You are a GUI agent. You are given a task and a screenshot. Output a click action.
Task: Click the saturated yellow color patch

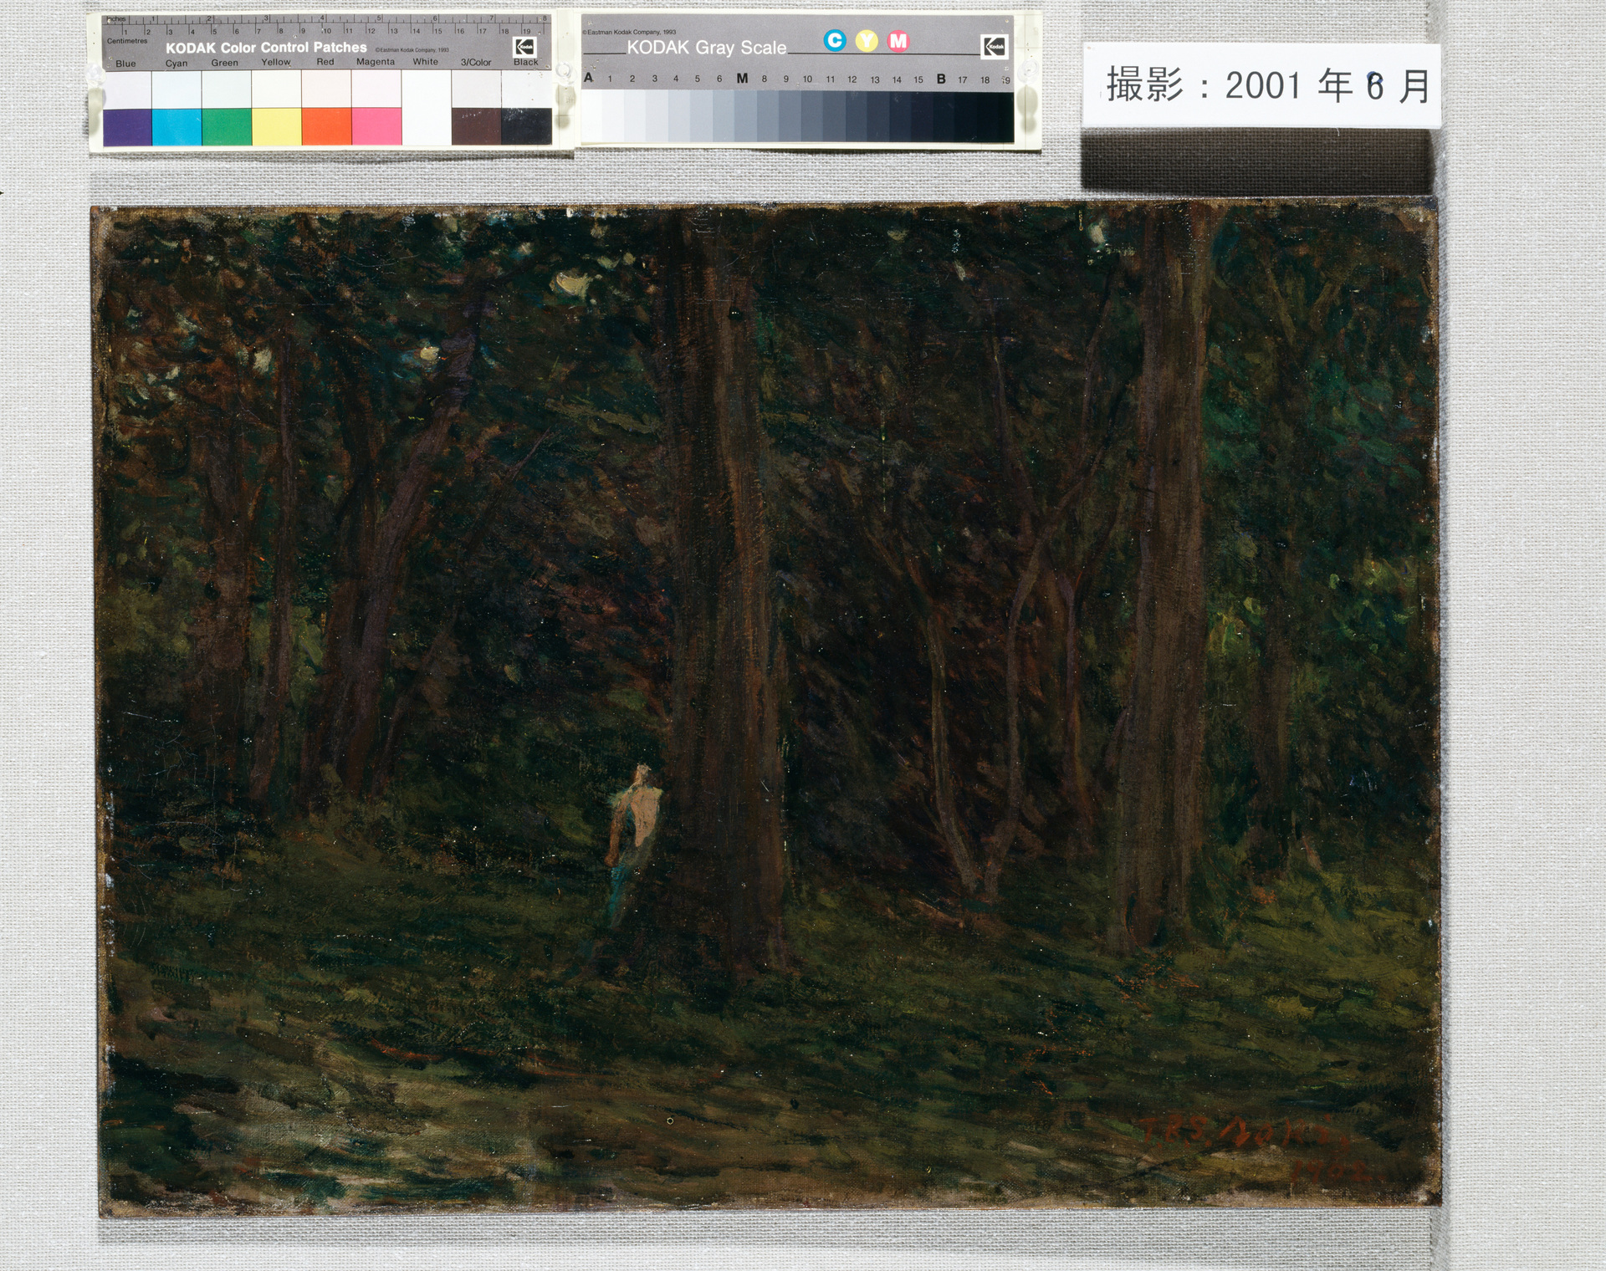coord(277,127)
